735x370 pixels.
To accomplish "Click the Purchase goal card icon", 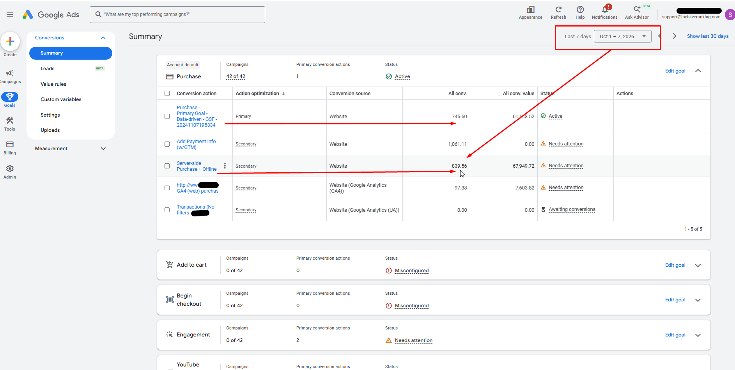I will (x=170, y=76).
